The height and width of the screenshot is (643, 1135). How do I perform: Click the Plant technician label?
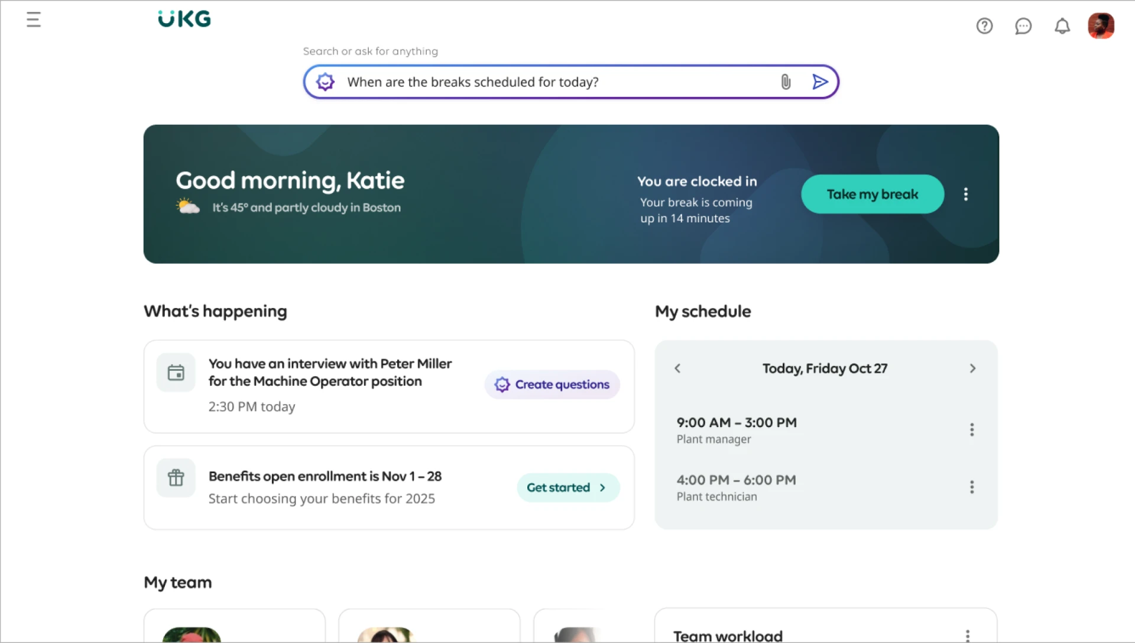[716, 497]
